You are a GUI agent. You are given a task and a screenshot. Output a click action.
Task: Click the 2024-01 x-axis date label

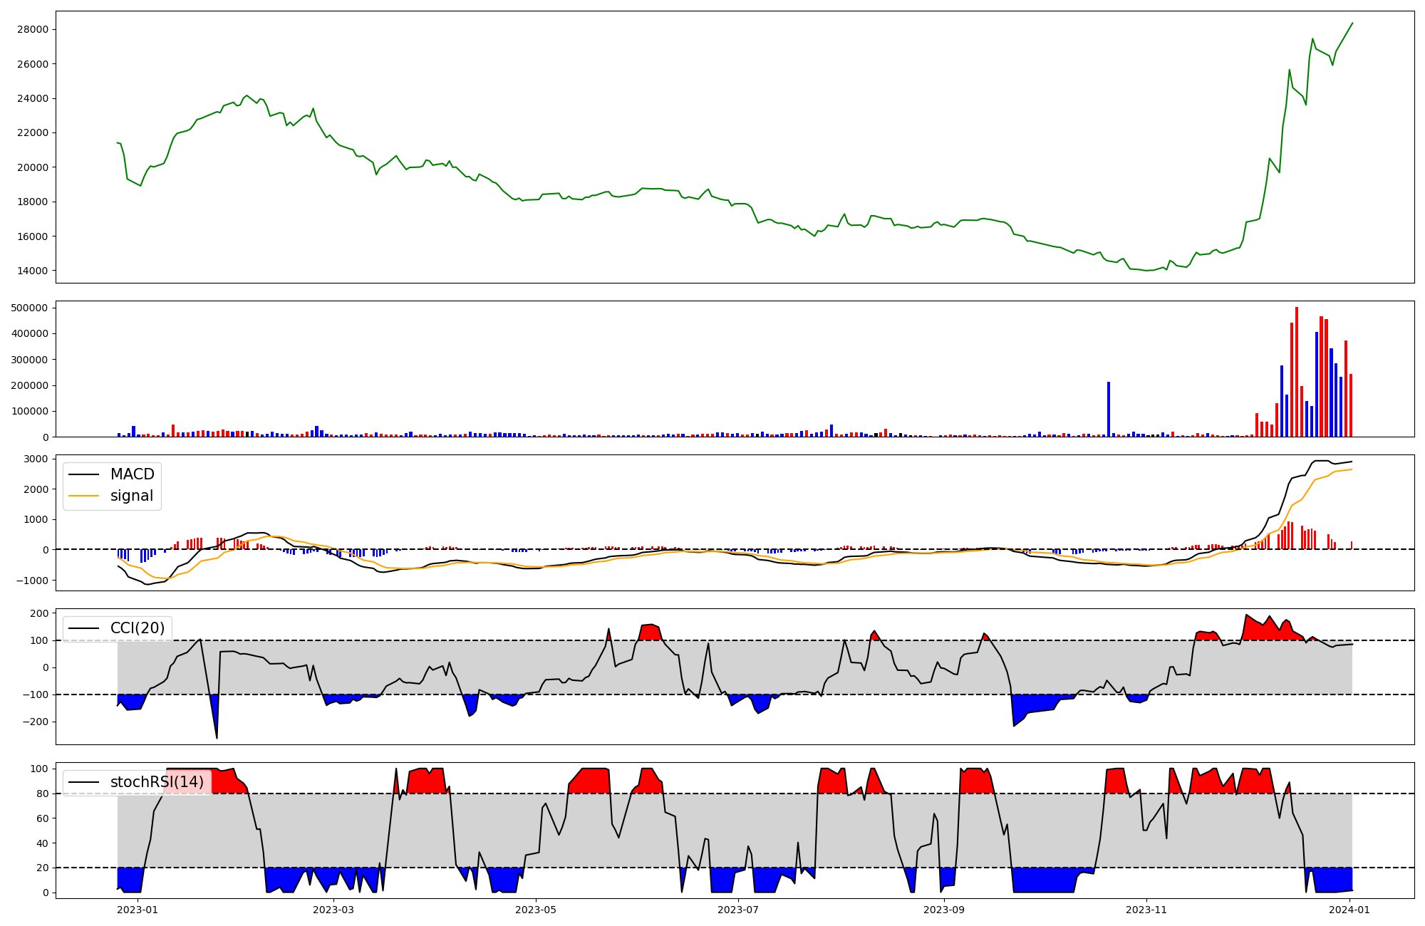tap(1349, 910)
